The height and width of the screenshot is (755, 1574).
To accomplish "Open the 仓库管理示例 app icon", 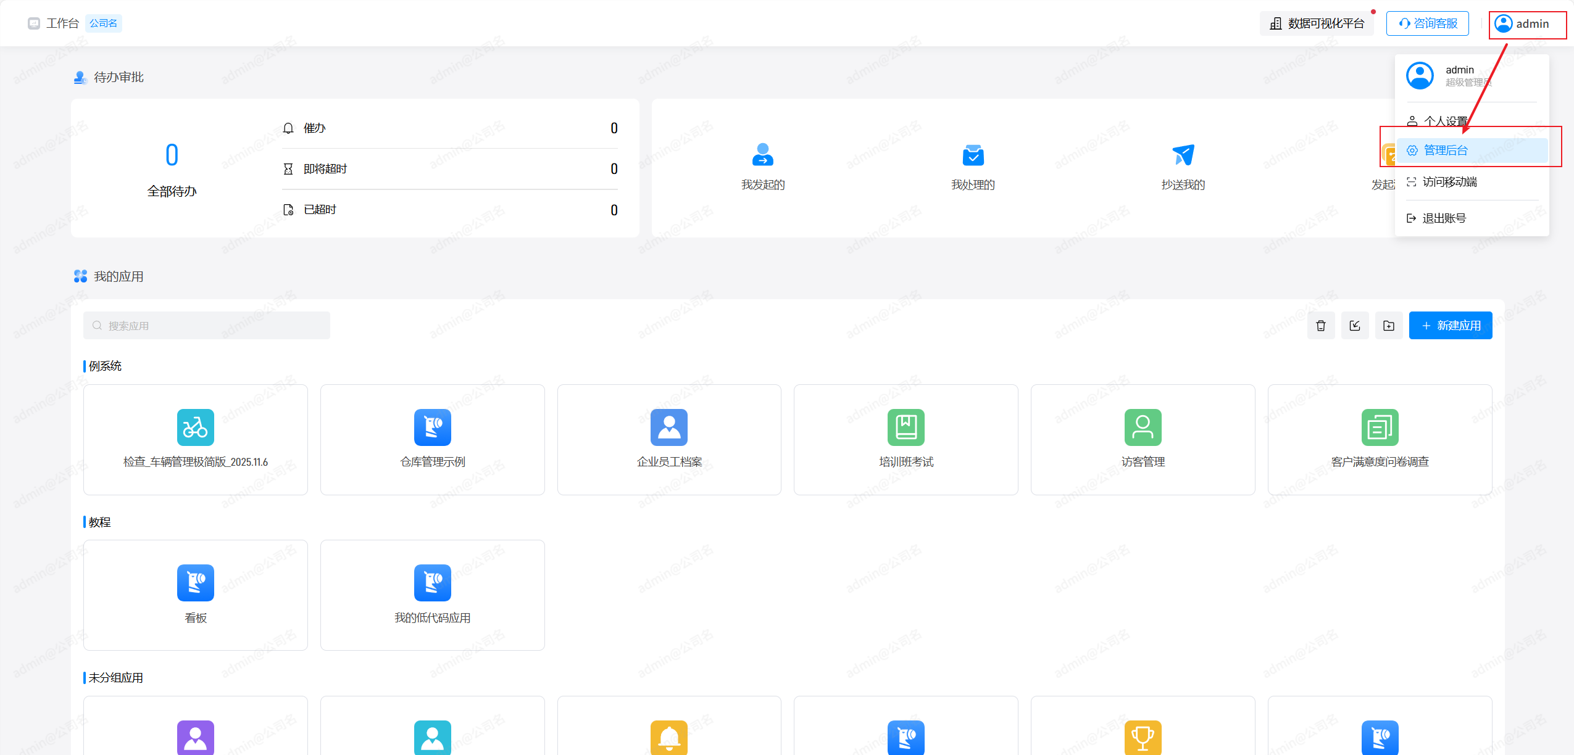I will [x=432, y=427].
